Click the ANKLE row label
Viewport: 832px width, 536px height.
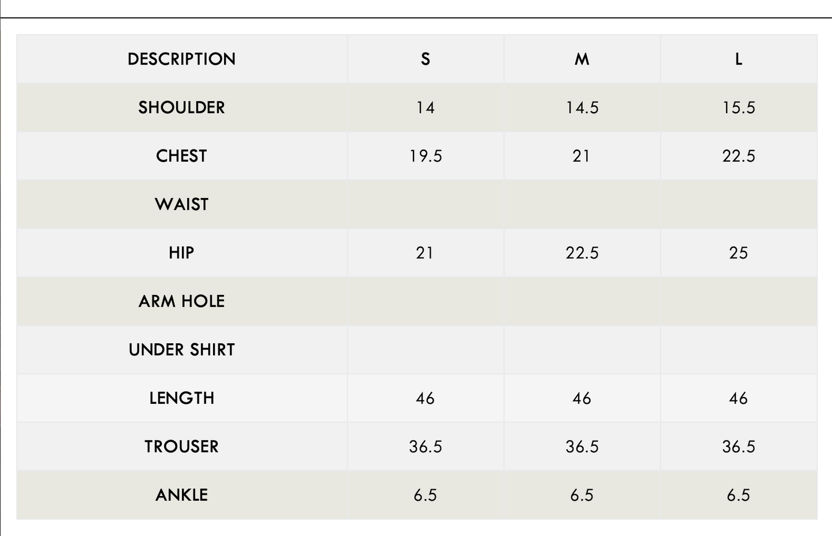pyautogui.click(x=182, y=495)
